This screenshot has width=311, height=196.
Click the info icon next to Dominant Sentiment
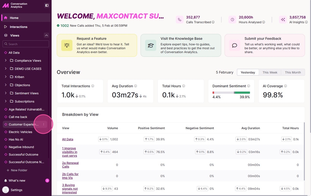pyautogui.click(x=249, y=86)
